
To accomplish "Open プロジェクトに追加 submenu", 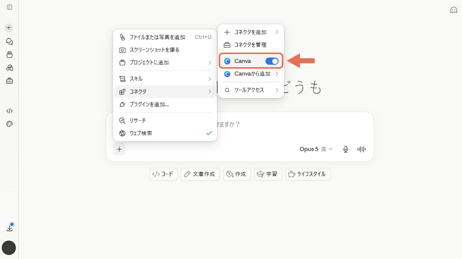I will pyautogui.click(x=165, y=63).
